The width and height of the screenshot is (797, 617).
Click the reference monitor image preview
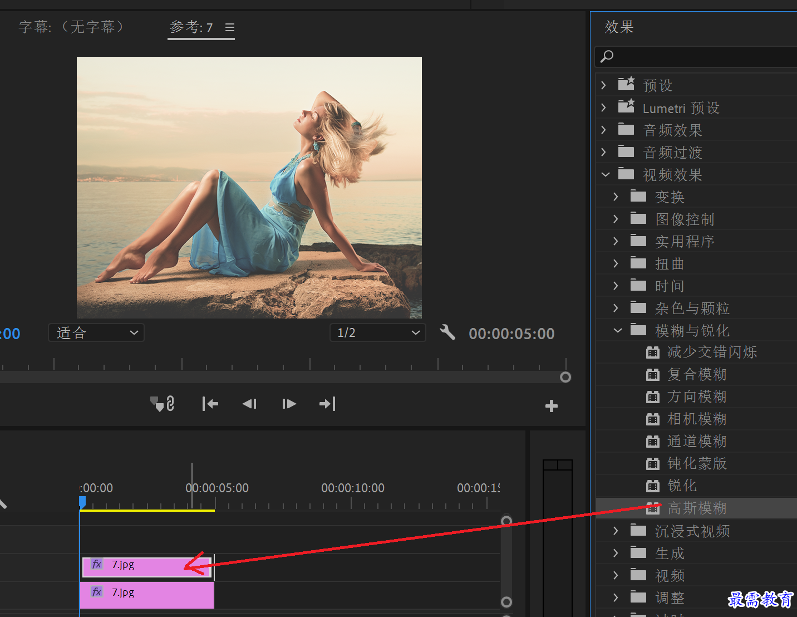tap(249, 188)
